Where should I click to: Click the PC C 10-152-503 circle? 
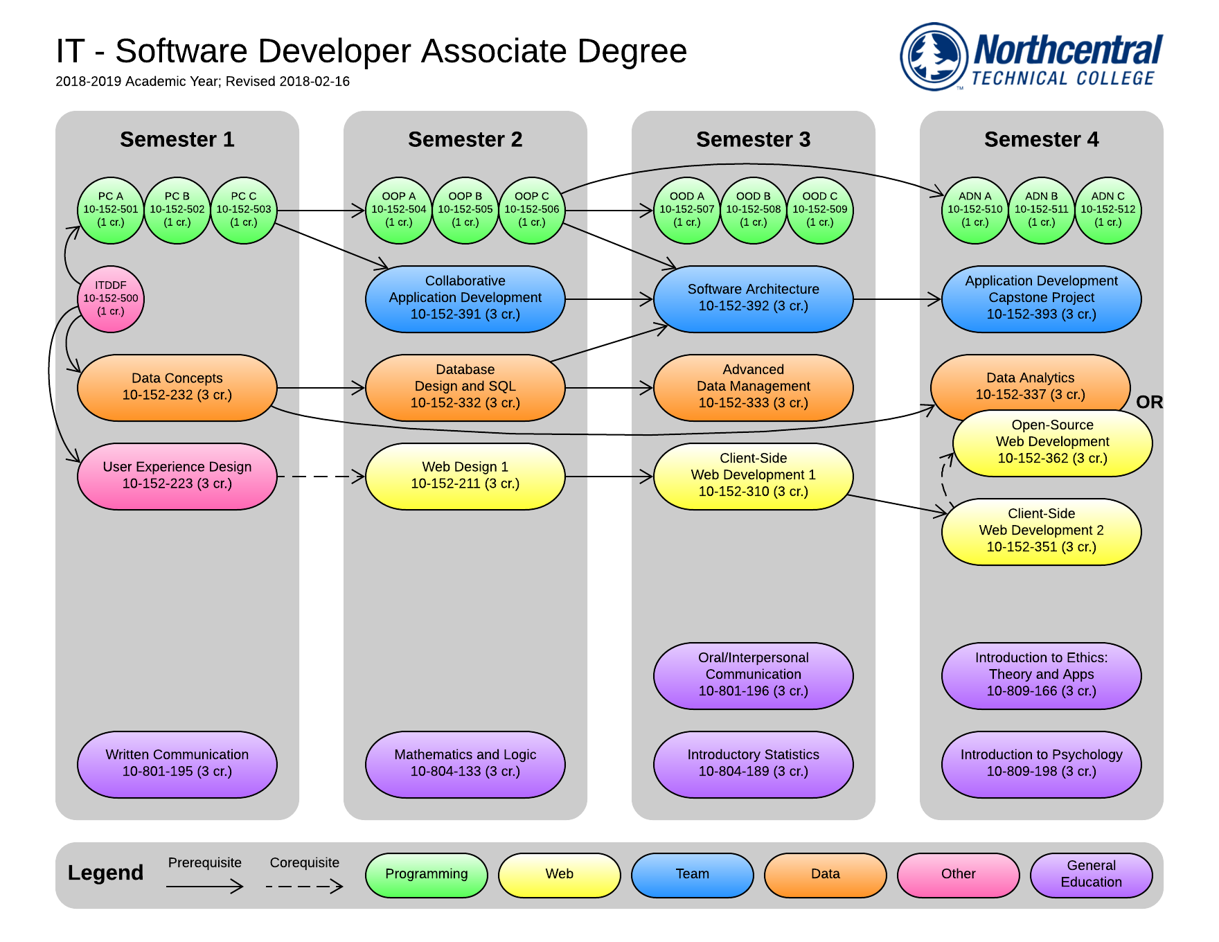(x=244, y=210)
